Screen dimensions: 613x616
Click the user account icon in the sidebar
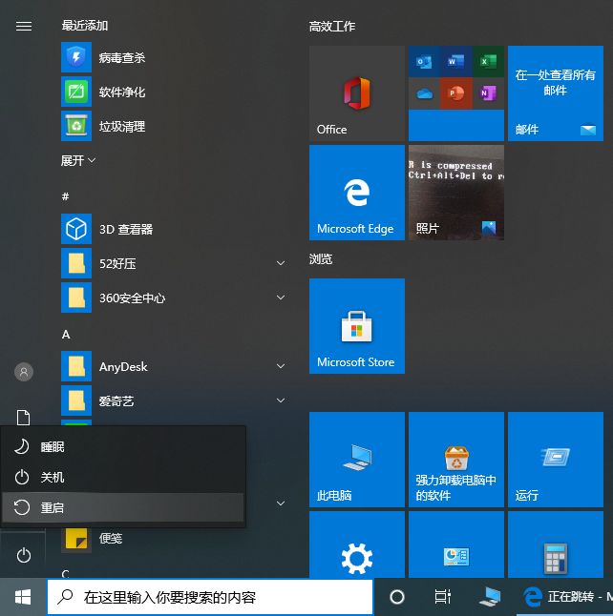tap(24, 372)
